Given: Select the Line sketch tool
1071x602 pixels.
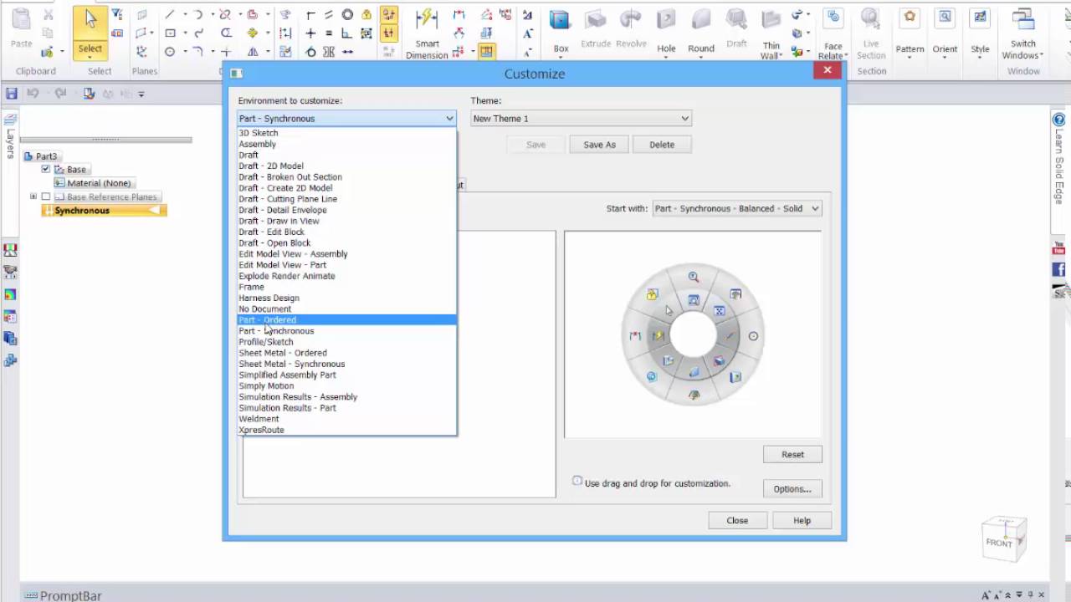Looking at the screenshot, I should point(170,14).
